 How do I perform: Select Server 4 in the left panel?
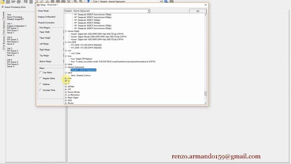(x=10, y=67)
